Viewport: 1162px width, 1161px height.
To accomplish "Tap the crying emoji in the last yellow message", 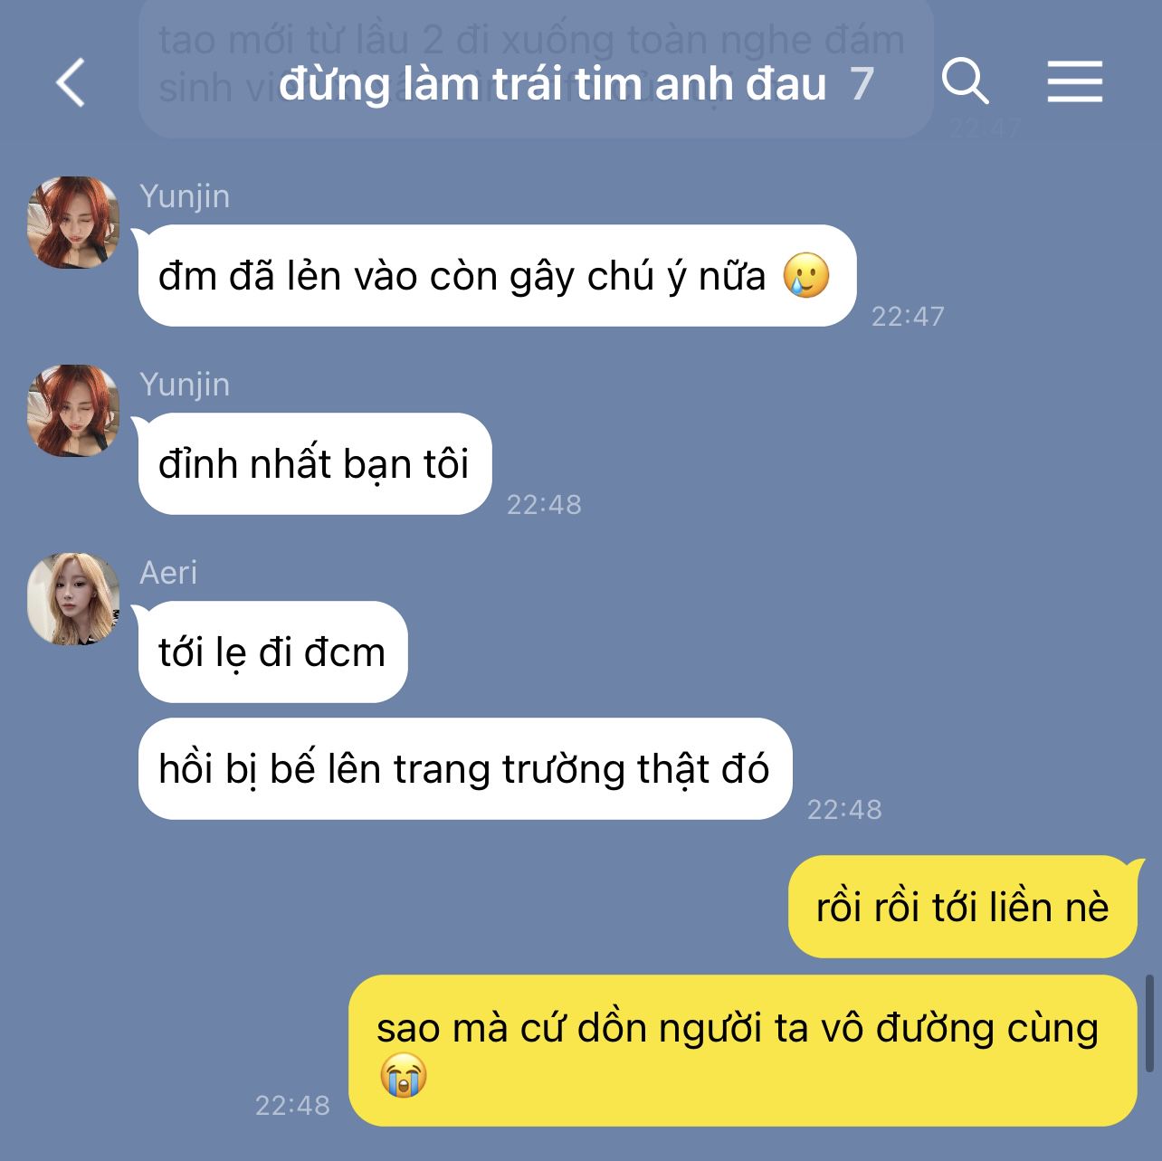I will pyautogui.click(x=403, y=1076).
